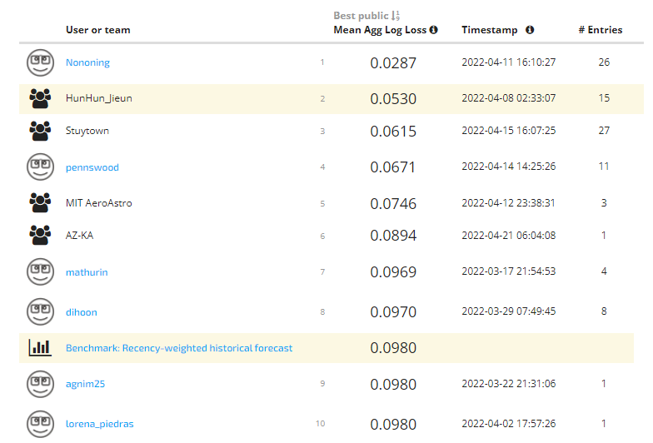
Task: Click MIT AeroAstro team group icon
Action: click(40, 203)
